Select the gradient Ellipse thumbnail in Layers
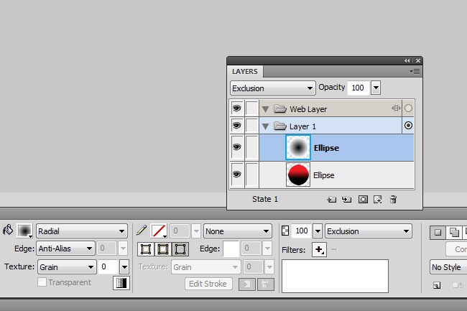This screenshot has height=311, width=467. click(297, 148)
